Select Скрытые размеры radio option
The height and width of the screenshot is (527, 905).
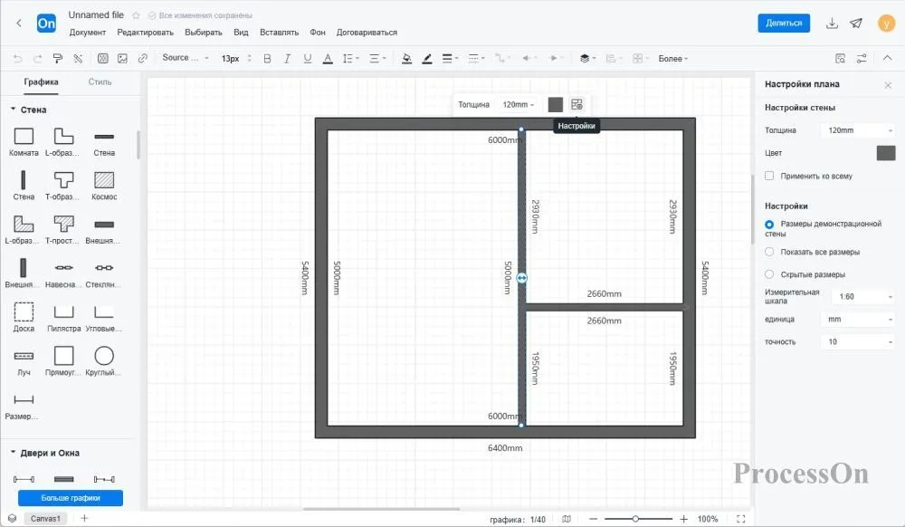tap(769, 274)
